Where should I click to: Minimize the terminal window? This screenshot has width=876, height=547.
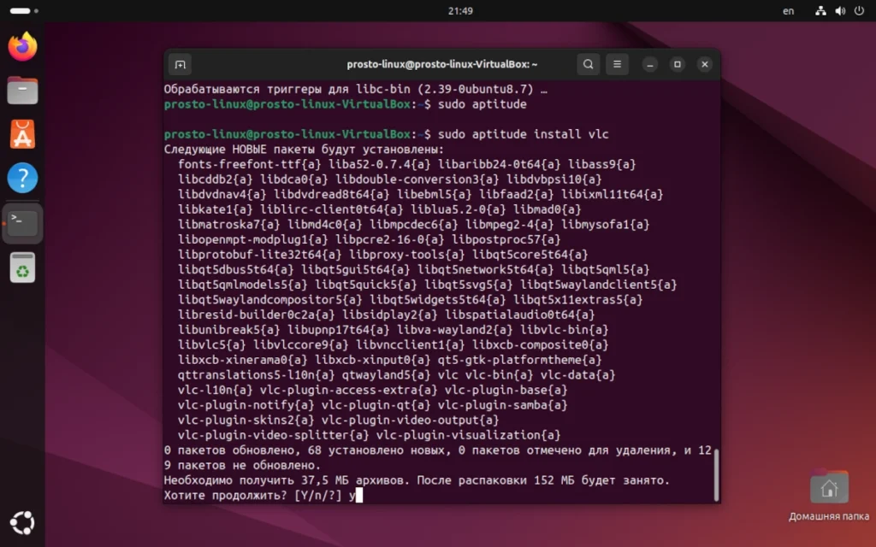coord(650,64)
